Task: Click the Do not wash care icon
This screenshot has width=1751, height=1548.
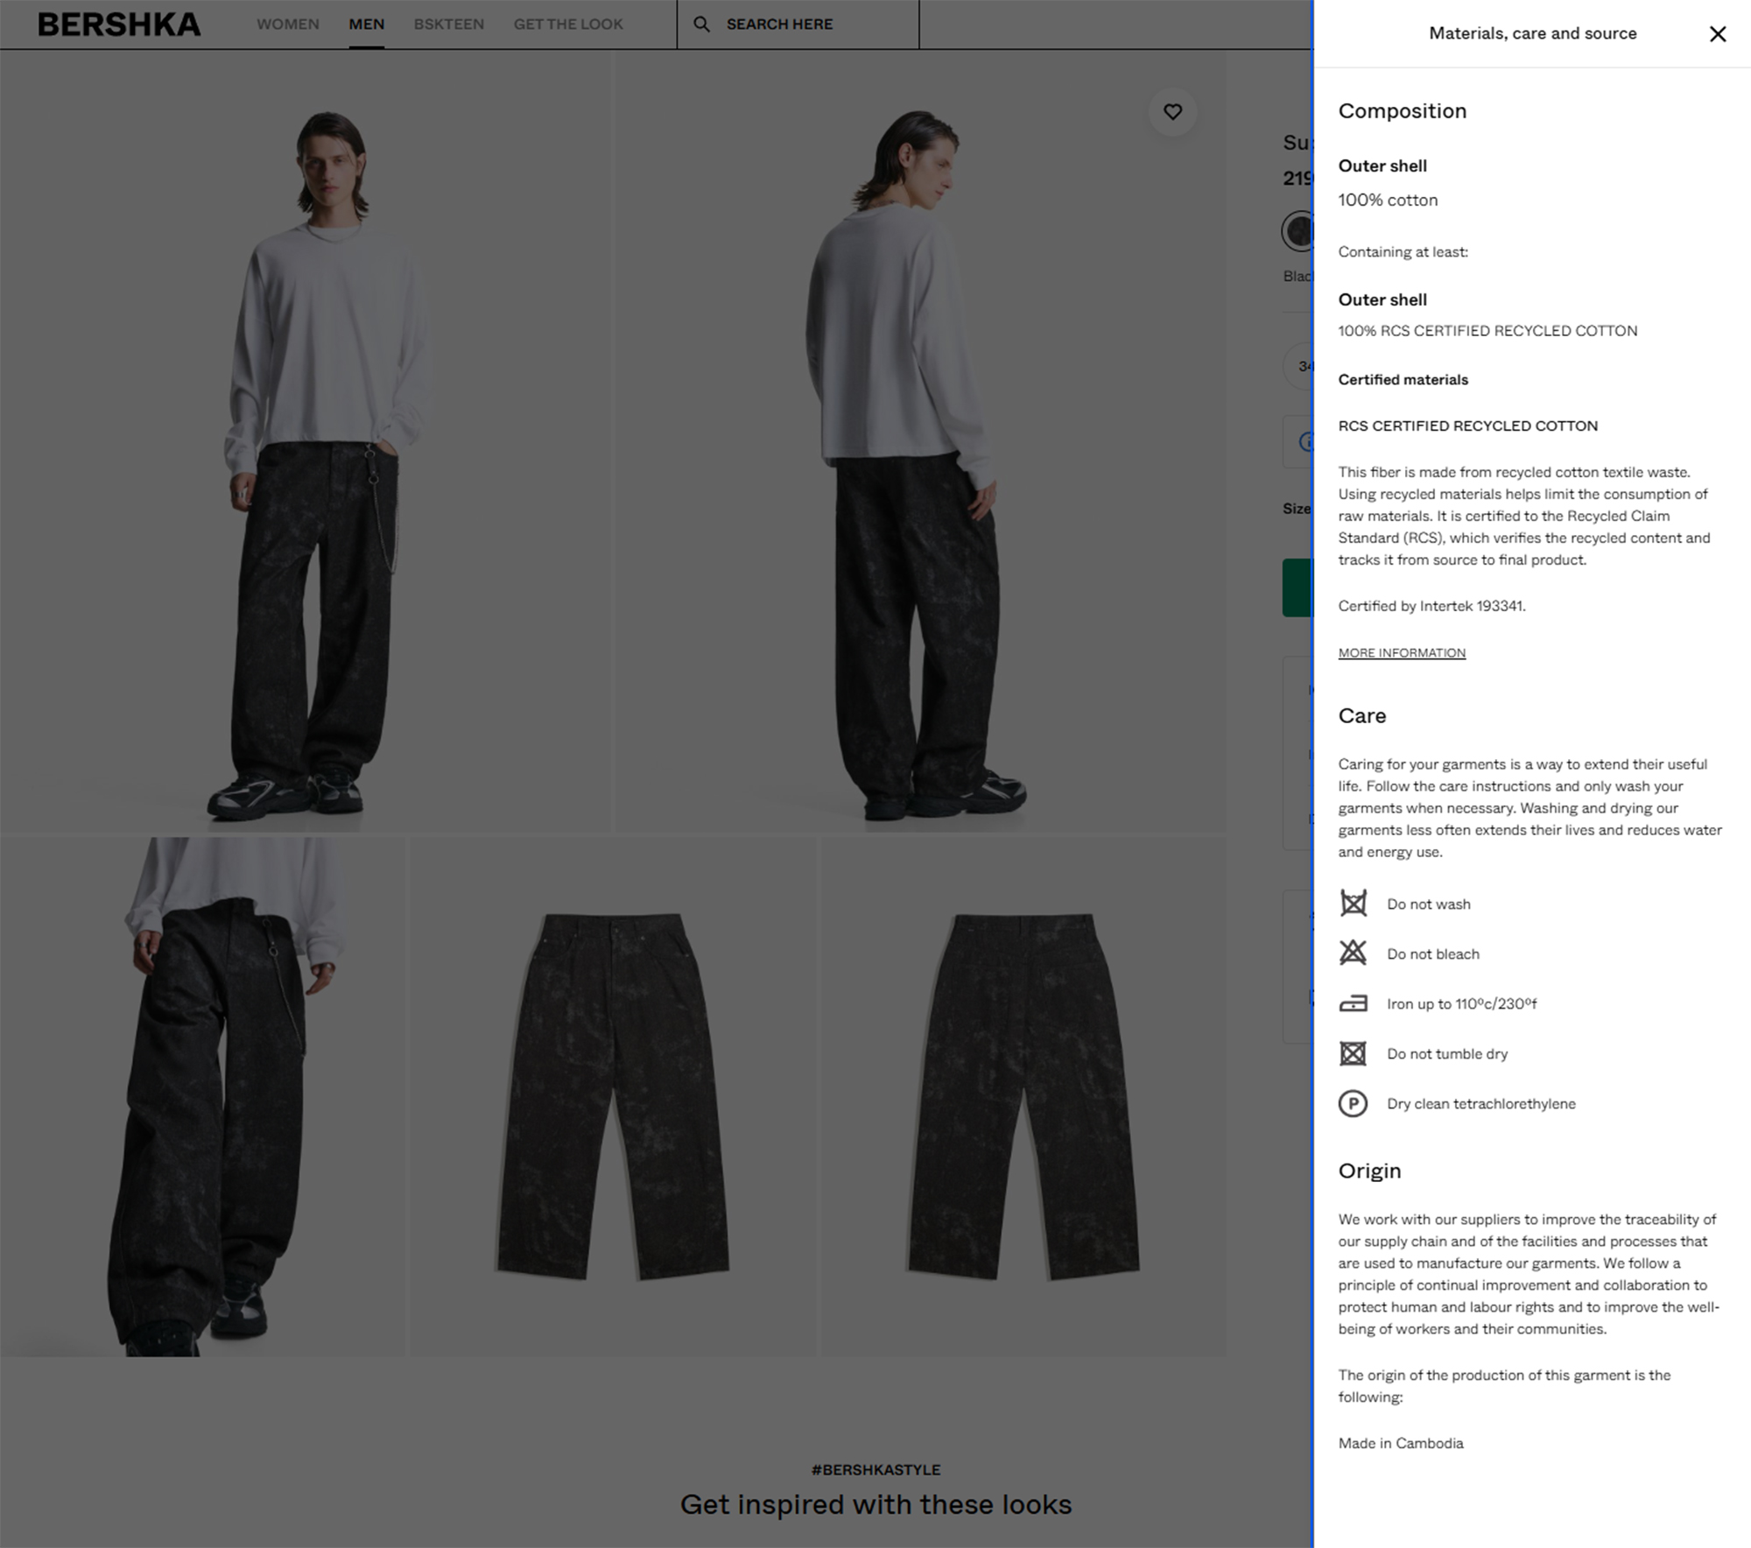Action: (x=1353, y=904)
